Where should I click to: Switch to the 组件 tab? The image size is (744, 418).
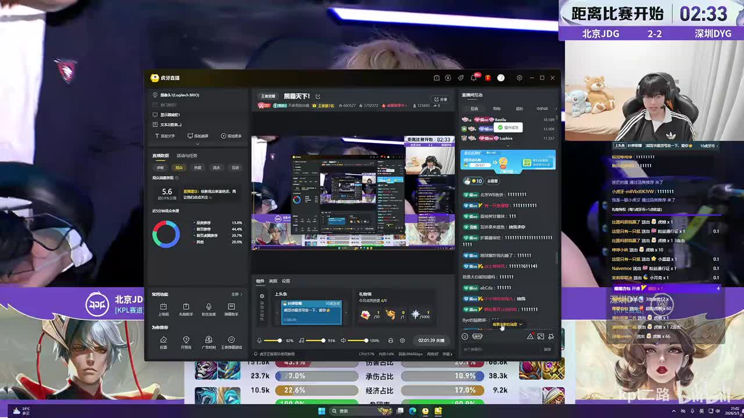coord(260,281)
